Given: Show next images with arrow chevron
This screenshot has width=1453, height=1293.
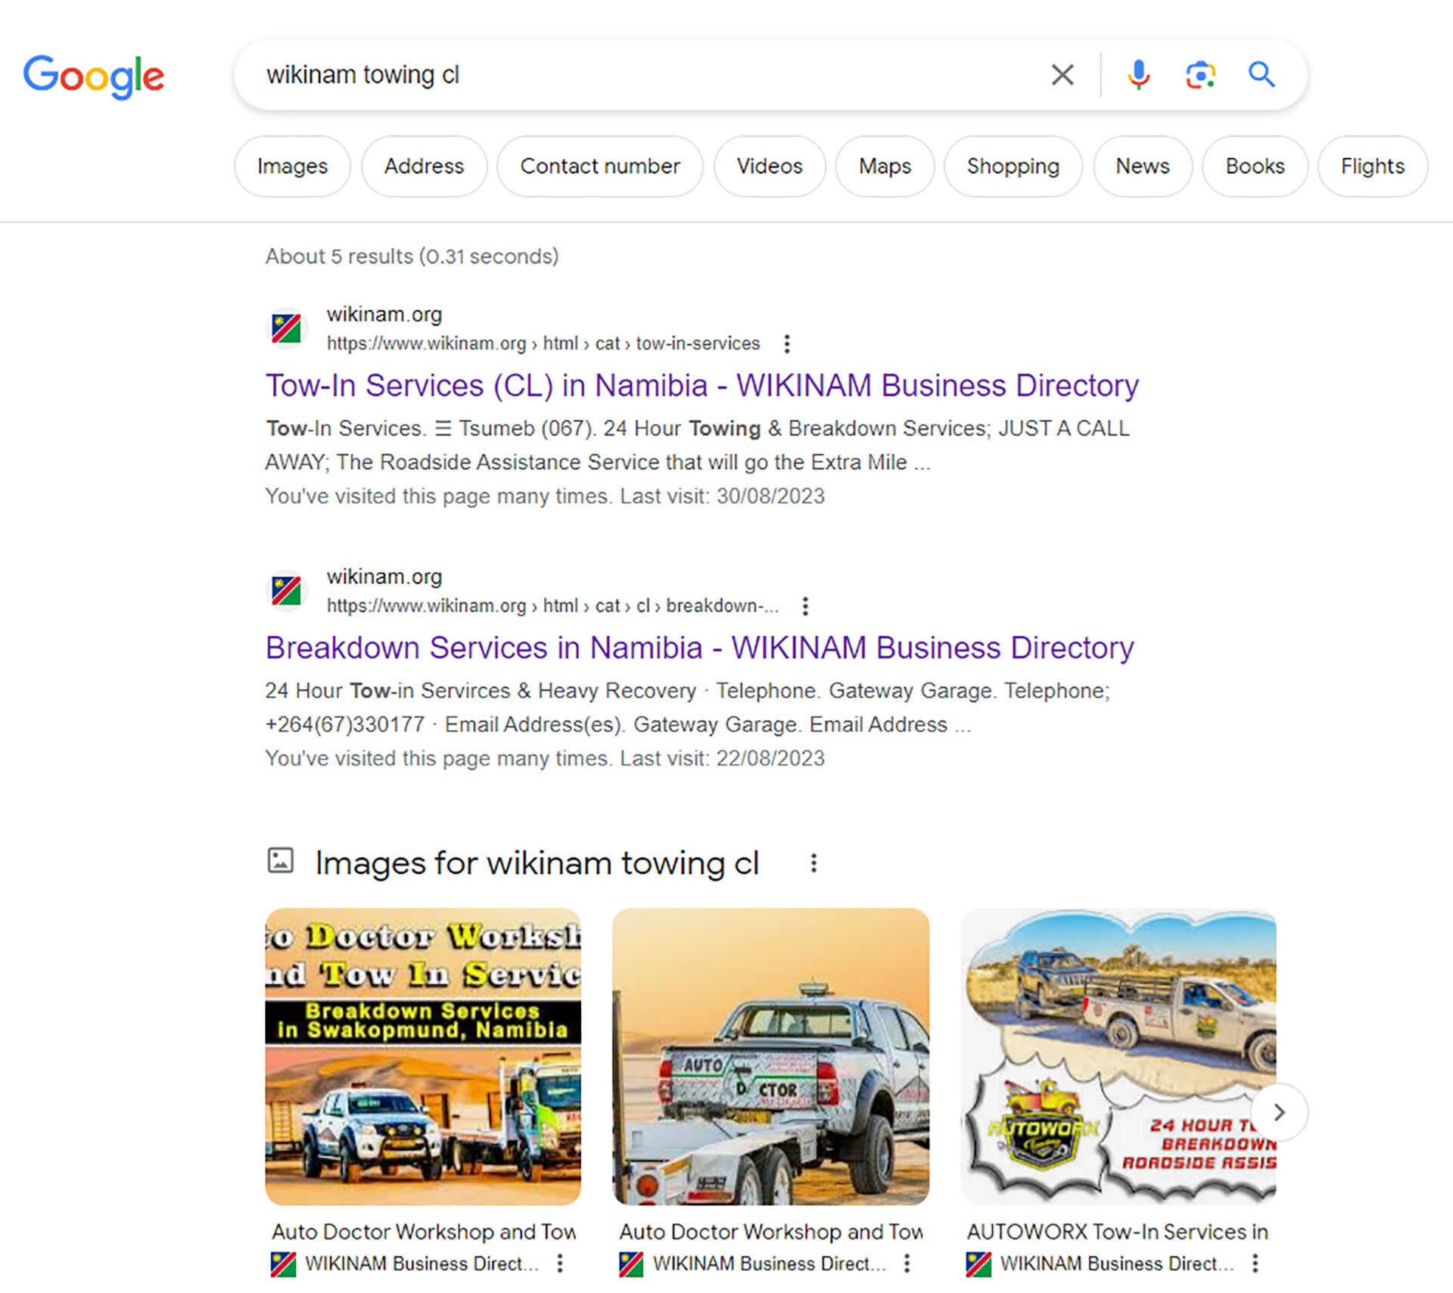Looking at the screenshot, I should tap(1279, 1112).
